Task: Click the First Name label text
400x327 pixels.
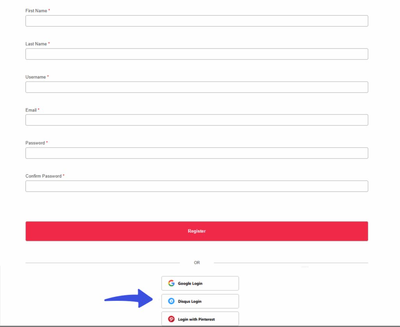Action: point(36,11)
